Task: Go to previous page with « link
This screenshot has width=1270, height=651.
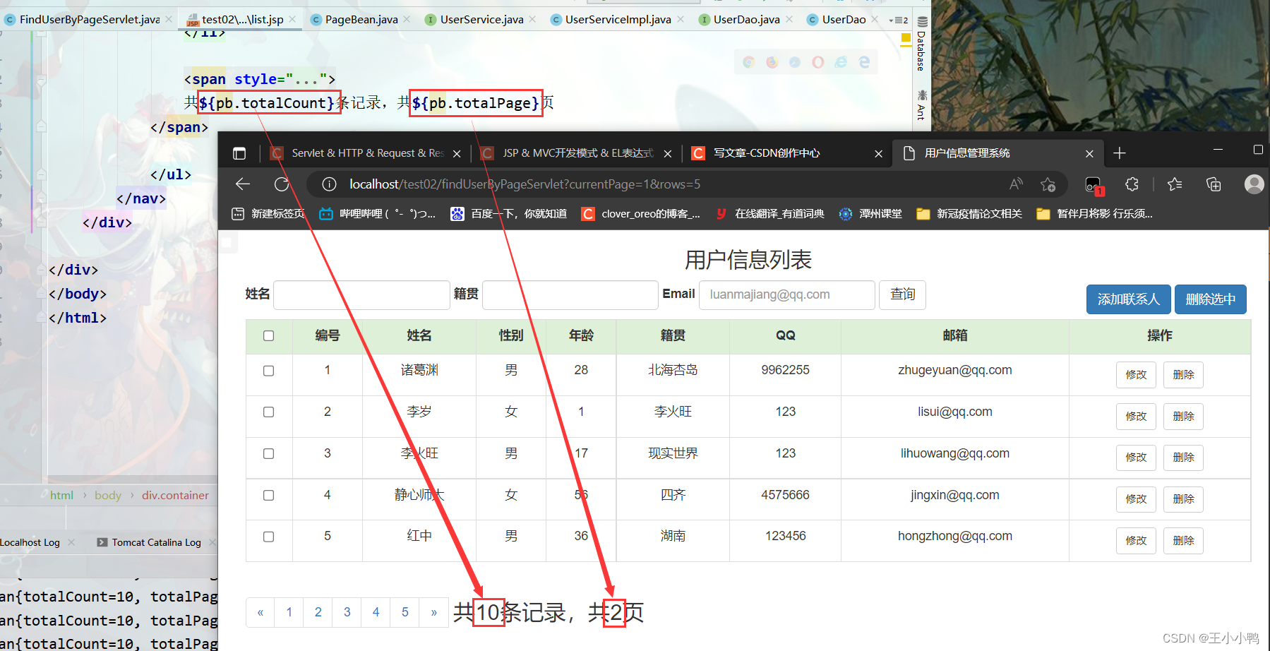Action: [260, 612]
